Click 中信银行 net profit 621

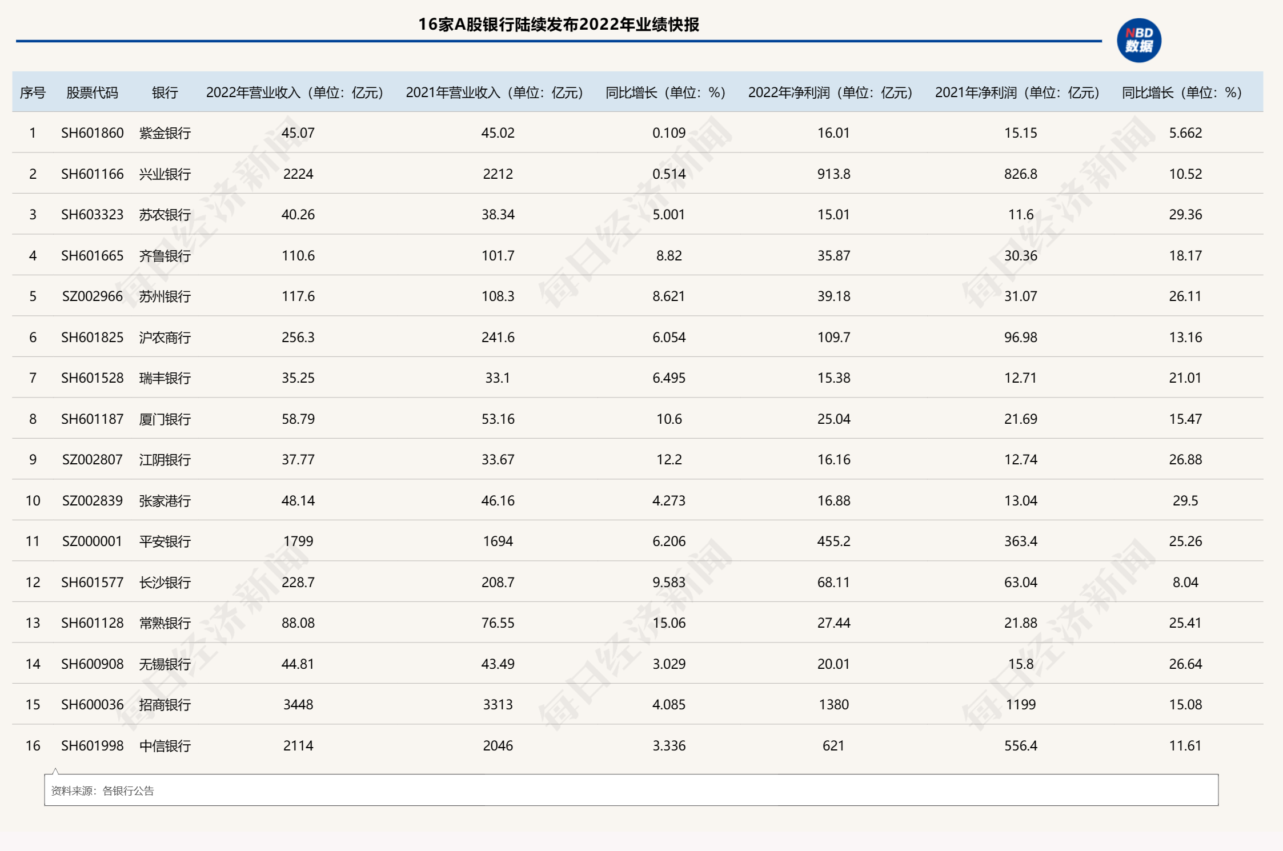833,746
